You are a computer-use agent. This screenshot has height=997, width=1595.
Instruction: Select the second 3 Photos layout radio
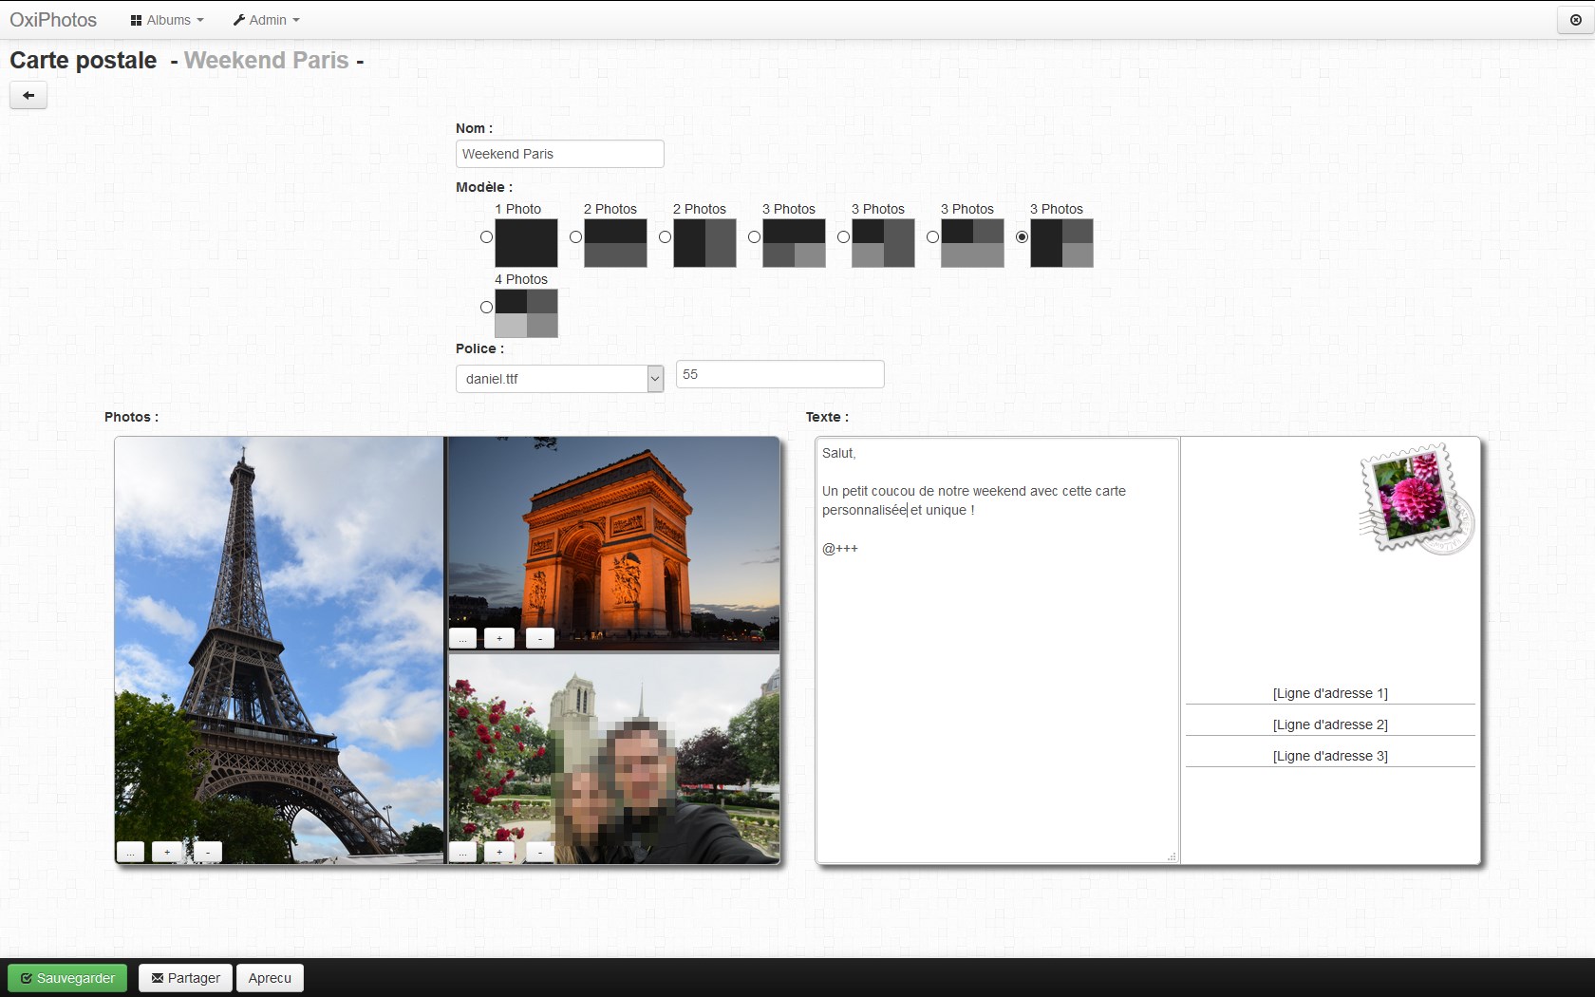point(843,236)
